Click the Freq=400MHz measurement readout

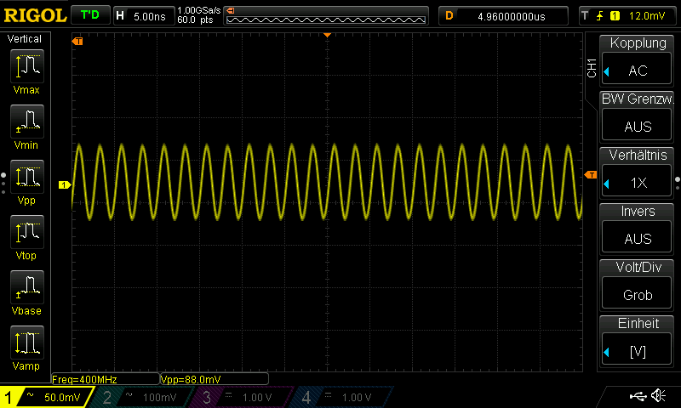tap(105, 379)
